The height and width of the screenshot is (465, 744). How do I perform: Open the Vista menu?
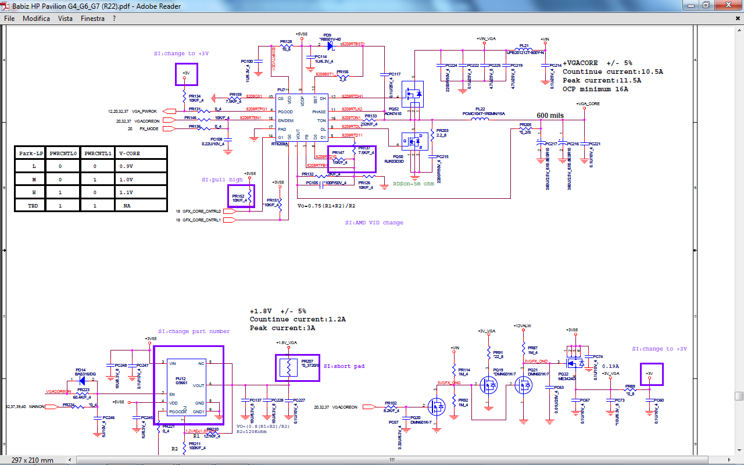[x=65, y=18]
